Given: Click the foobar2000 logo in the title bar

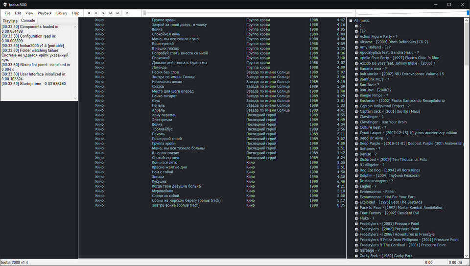Looking at the screenshot, I should pyautogui.click(x=4, y=4).
